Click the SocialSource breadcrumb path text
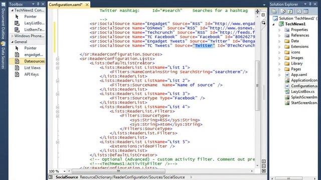The height and width of the screenshot is (180, 321). pos(132,177)
